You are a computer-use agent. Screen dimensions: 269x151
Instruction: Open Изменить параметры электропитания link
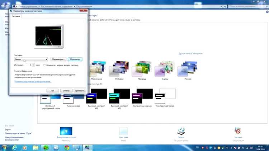(33, 81)
